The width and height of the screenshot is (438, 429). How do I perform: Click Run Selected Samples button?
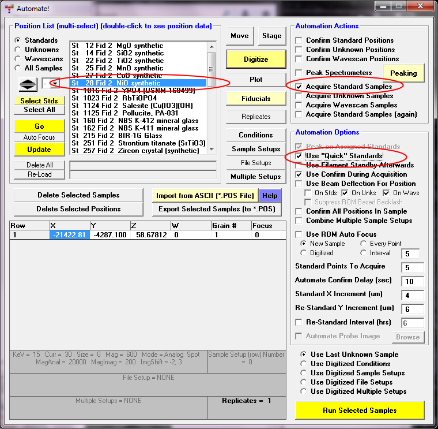point(360,411)
